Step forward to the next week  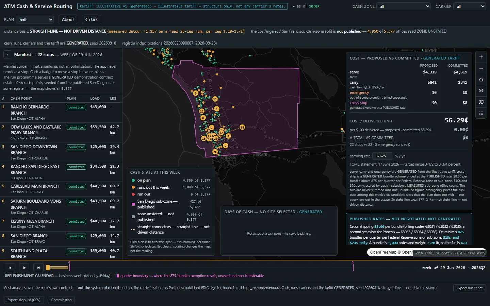tap(38, 268)
